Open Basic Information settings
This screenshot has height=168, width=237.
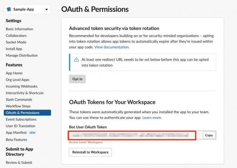[19, 29]
